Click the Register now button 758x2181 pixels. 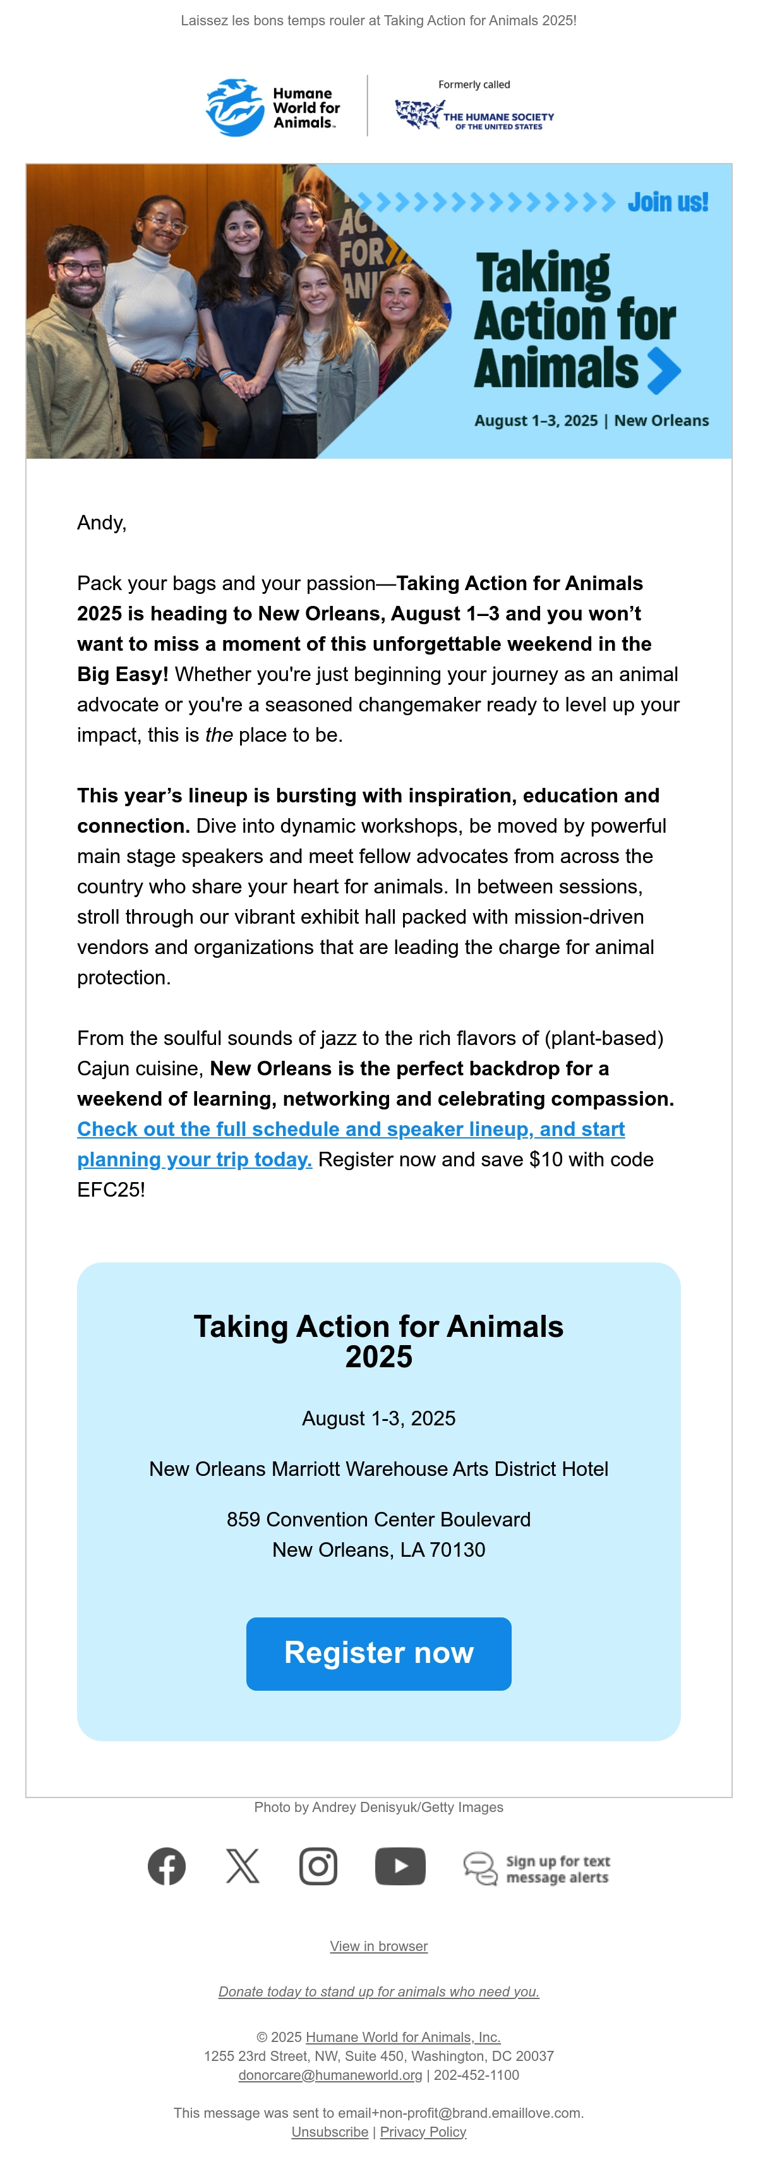click(378, 1653)
